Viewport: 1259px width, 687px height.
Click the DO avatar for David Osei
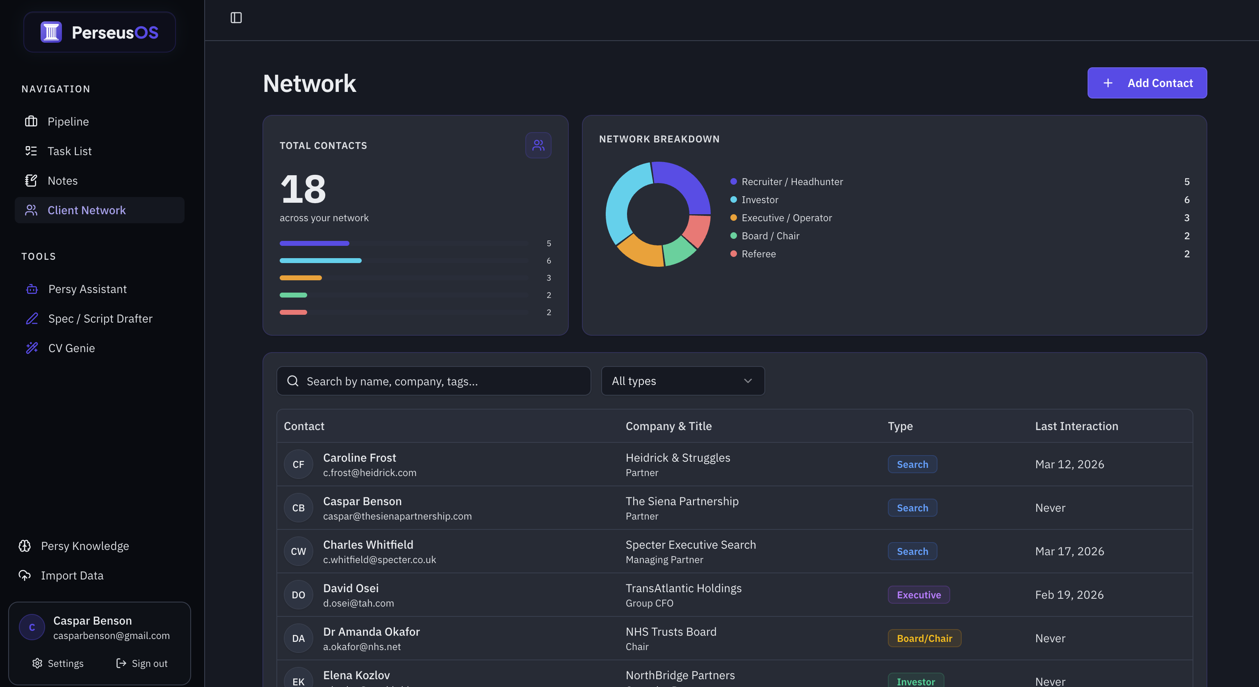298,595
